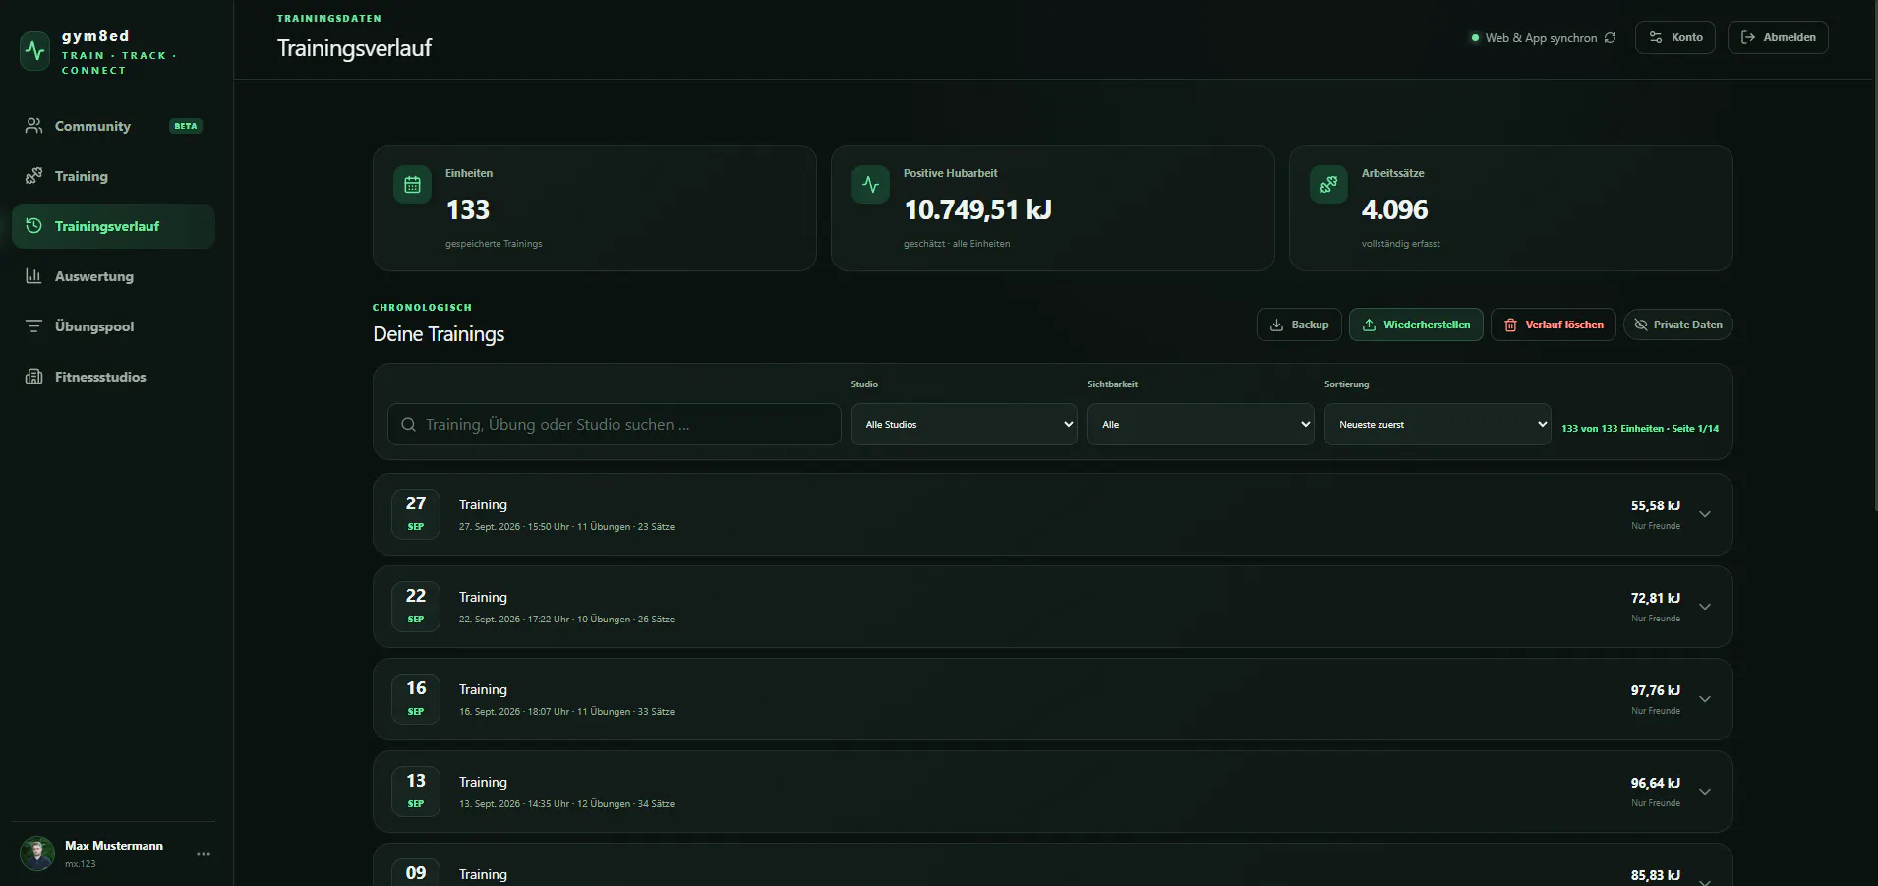Go to Auswertung in the sidebar
Image resolution: width=1878 pixels, height=886 pixels.
point(113,276)
